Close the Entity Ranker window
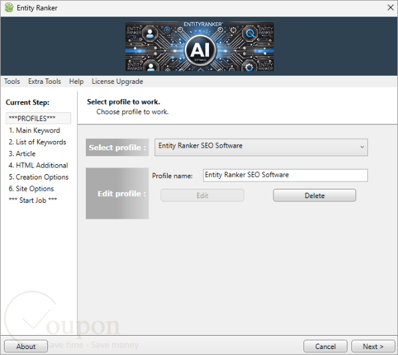 pyautogui.click(x=391, y=7)
